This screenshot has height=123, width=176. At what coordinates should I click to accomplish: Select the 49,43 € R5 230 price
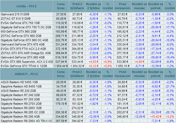pos(61,91)
